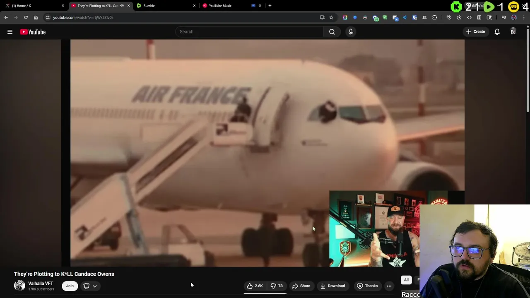This screenshot has height=298, width=530.
Task: Open the YouTube guide hamburger menu
Action: point(10,32)
